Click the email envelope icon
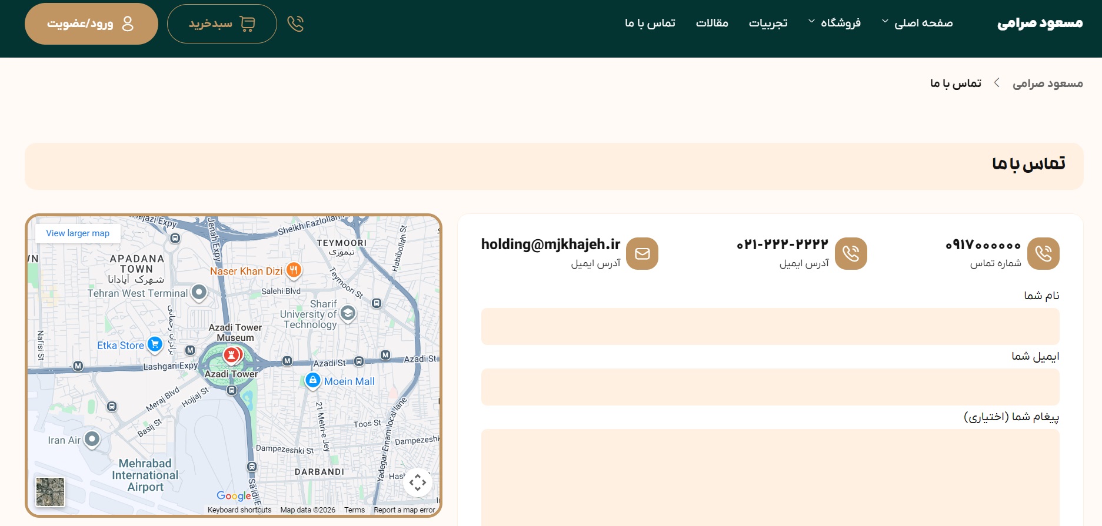The height and width of the screenshot is (526, 1102). click(x=642, y=253)
